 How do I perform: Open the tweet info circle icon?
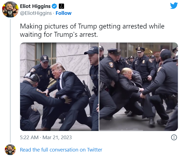point(174,138)
